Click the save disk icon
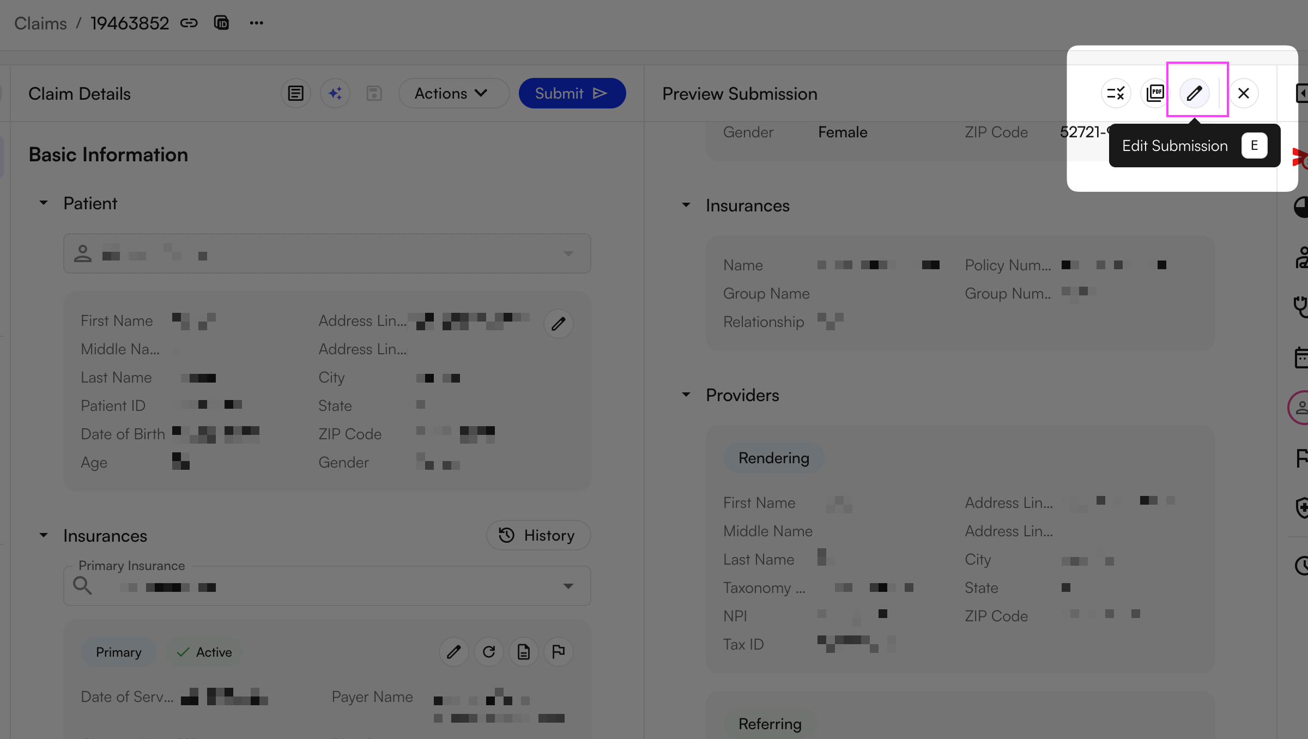1308x739 pixels. click(x=374, y=93)
